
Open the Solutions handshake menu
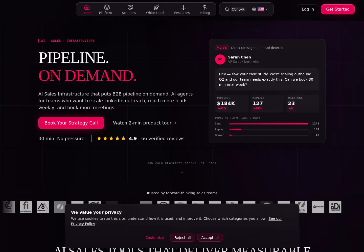pos(130,9)
